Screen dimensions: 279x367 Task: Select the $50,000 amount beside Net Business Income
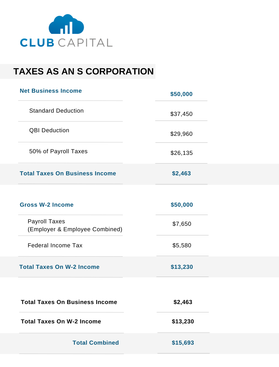pos(181,94)
